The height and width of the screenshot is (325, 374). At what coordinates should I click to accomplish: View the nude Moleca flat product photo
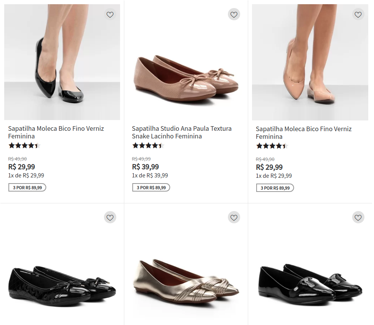310,62
